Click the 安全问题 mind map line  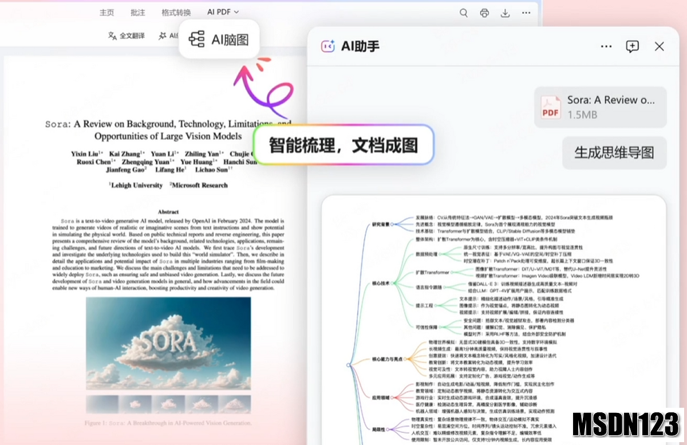point(519,321)
